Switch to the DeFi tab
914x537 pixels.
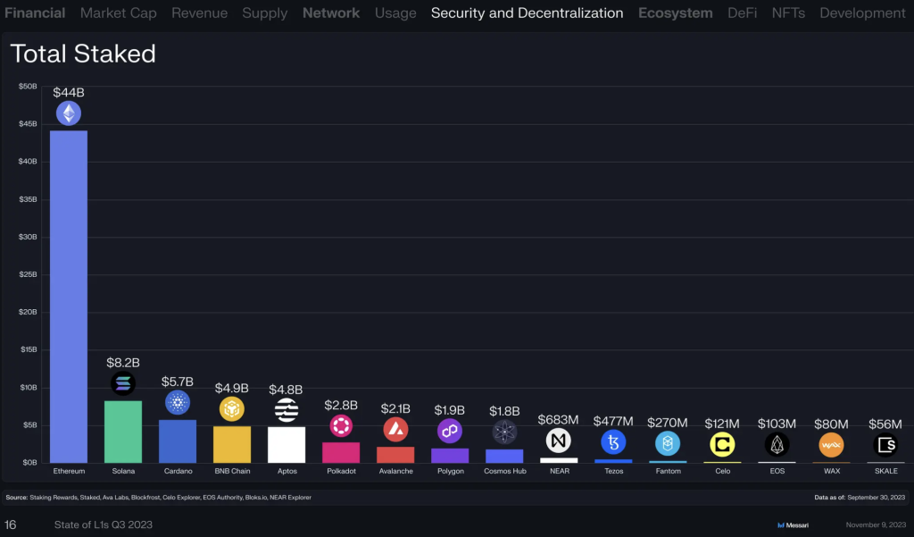742,13
